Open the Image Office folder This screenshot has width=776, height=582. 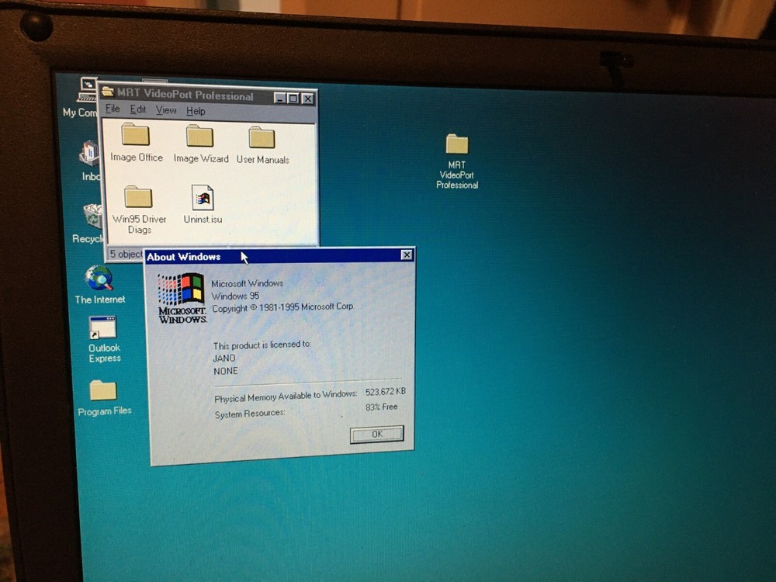[x=135, y=137]
